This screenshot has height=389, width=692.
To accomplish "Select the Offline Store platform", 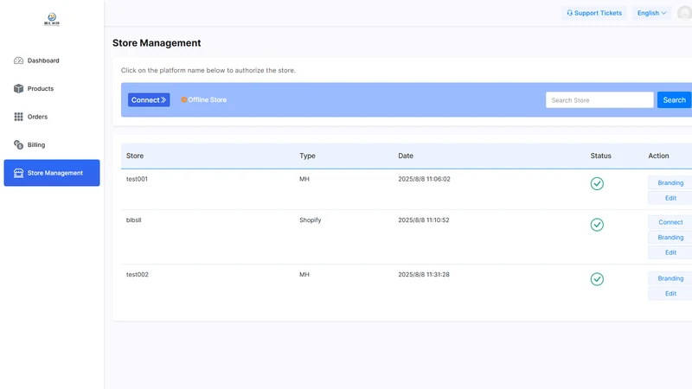I will pyautogui.click(x=204, y=99).
